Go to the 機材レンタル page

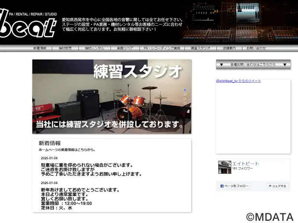[95, 48]
